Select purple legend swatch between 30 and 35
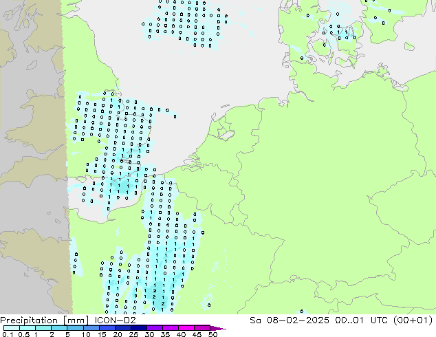This screenshot has height=337, width=436. point(155,328)
